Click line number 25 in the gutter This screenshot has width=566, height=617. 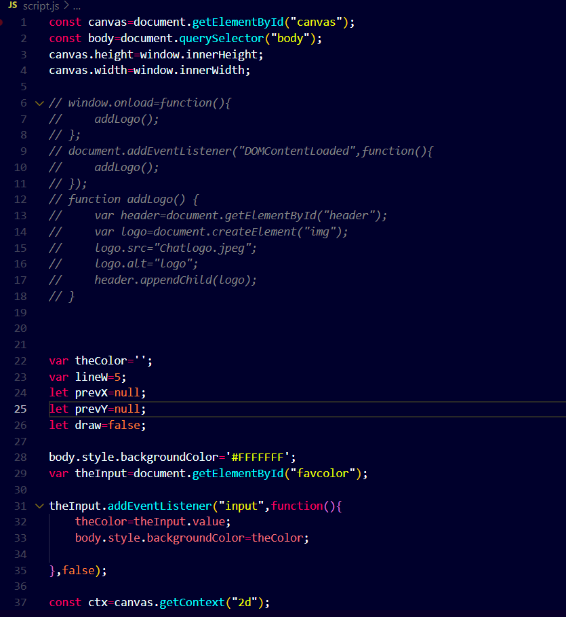[x=20, y=409]
